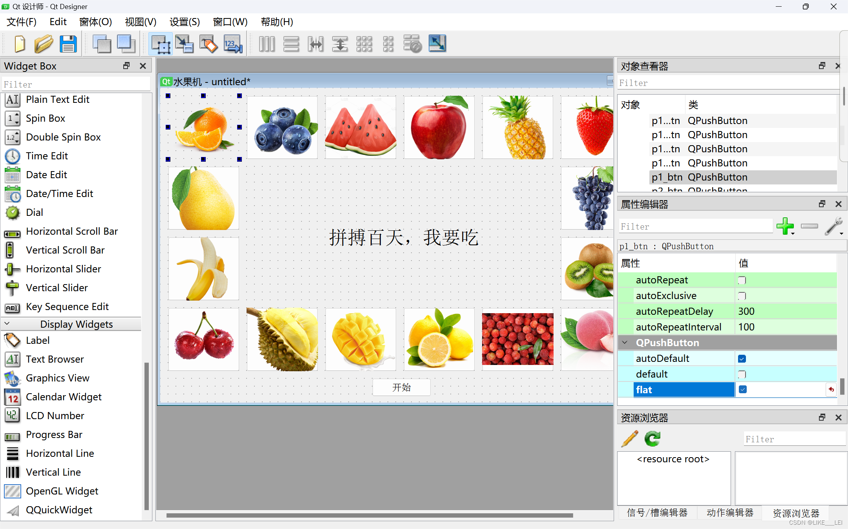Switch to Edit Signals/Slots mode icon
The width and height of the screenshot is (848, 529).
[x=185, y=44]
